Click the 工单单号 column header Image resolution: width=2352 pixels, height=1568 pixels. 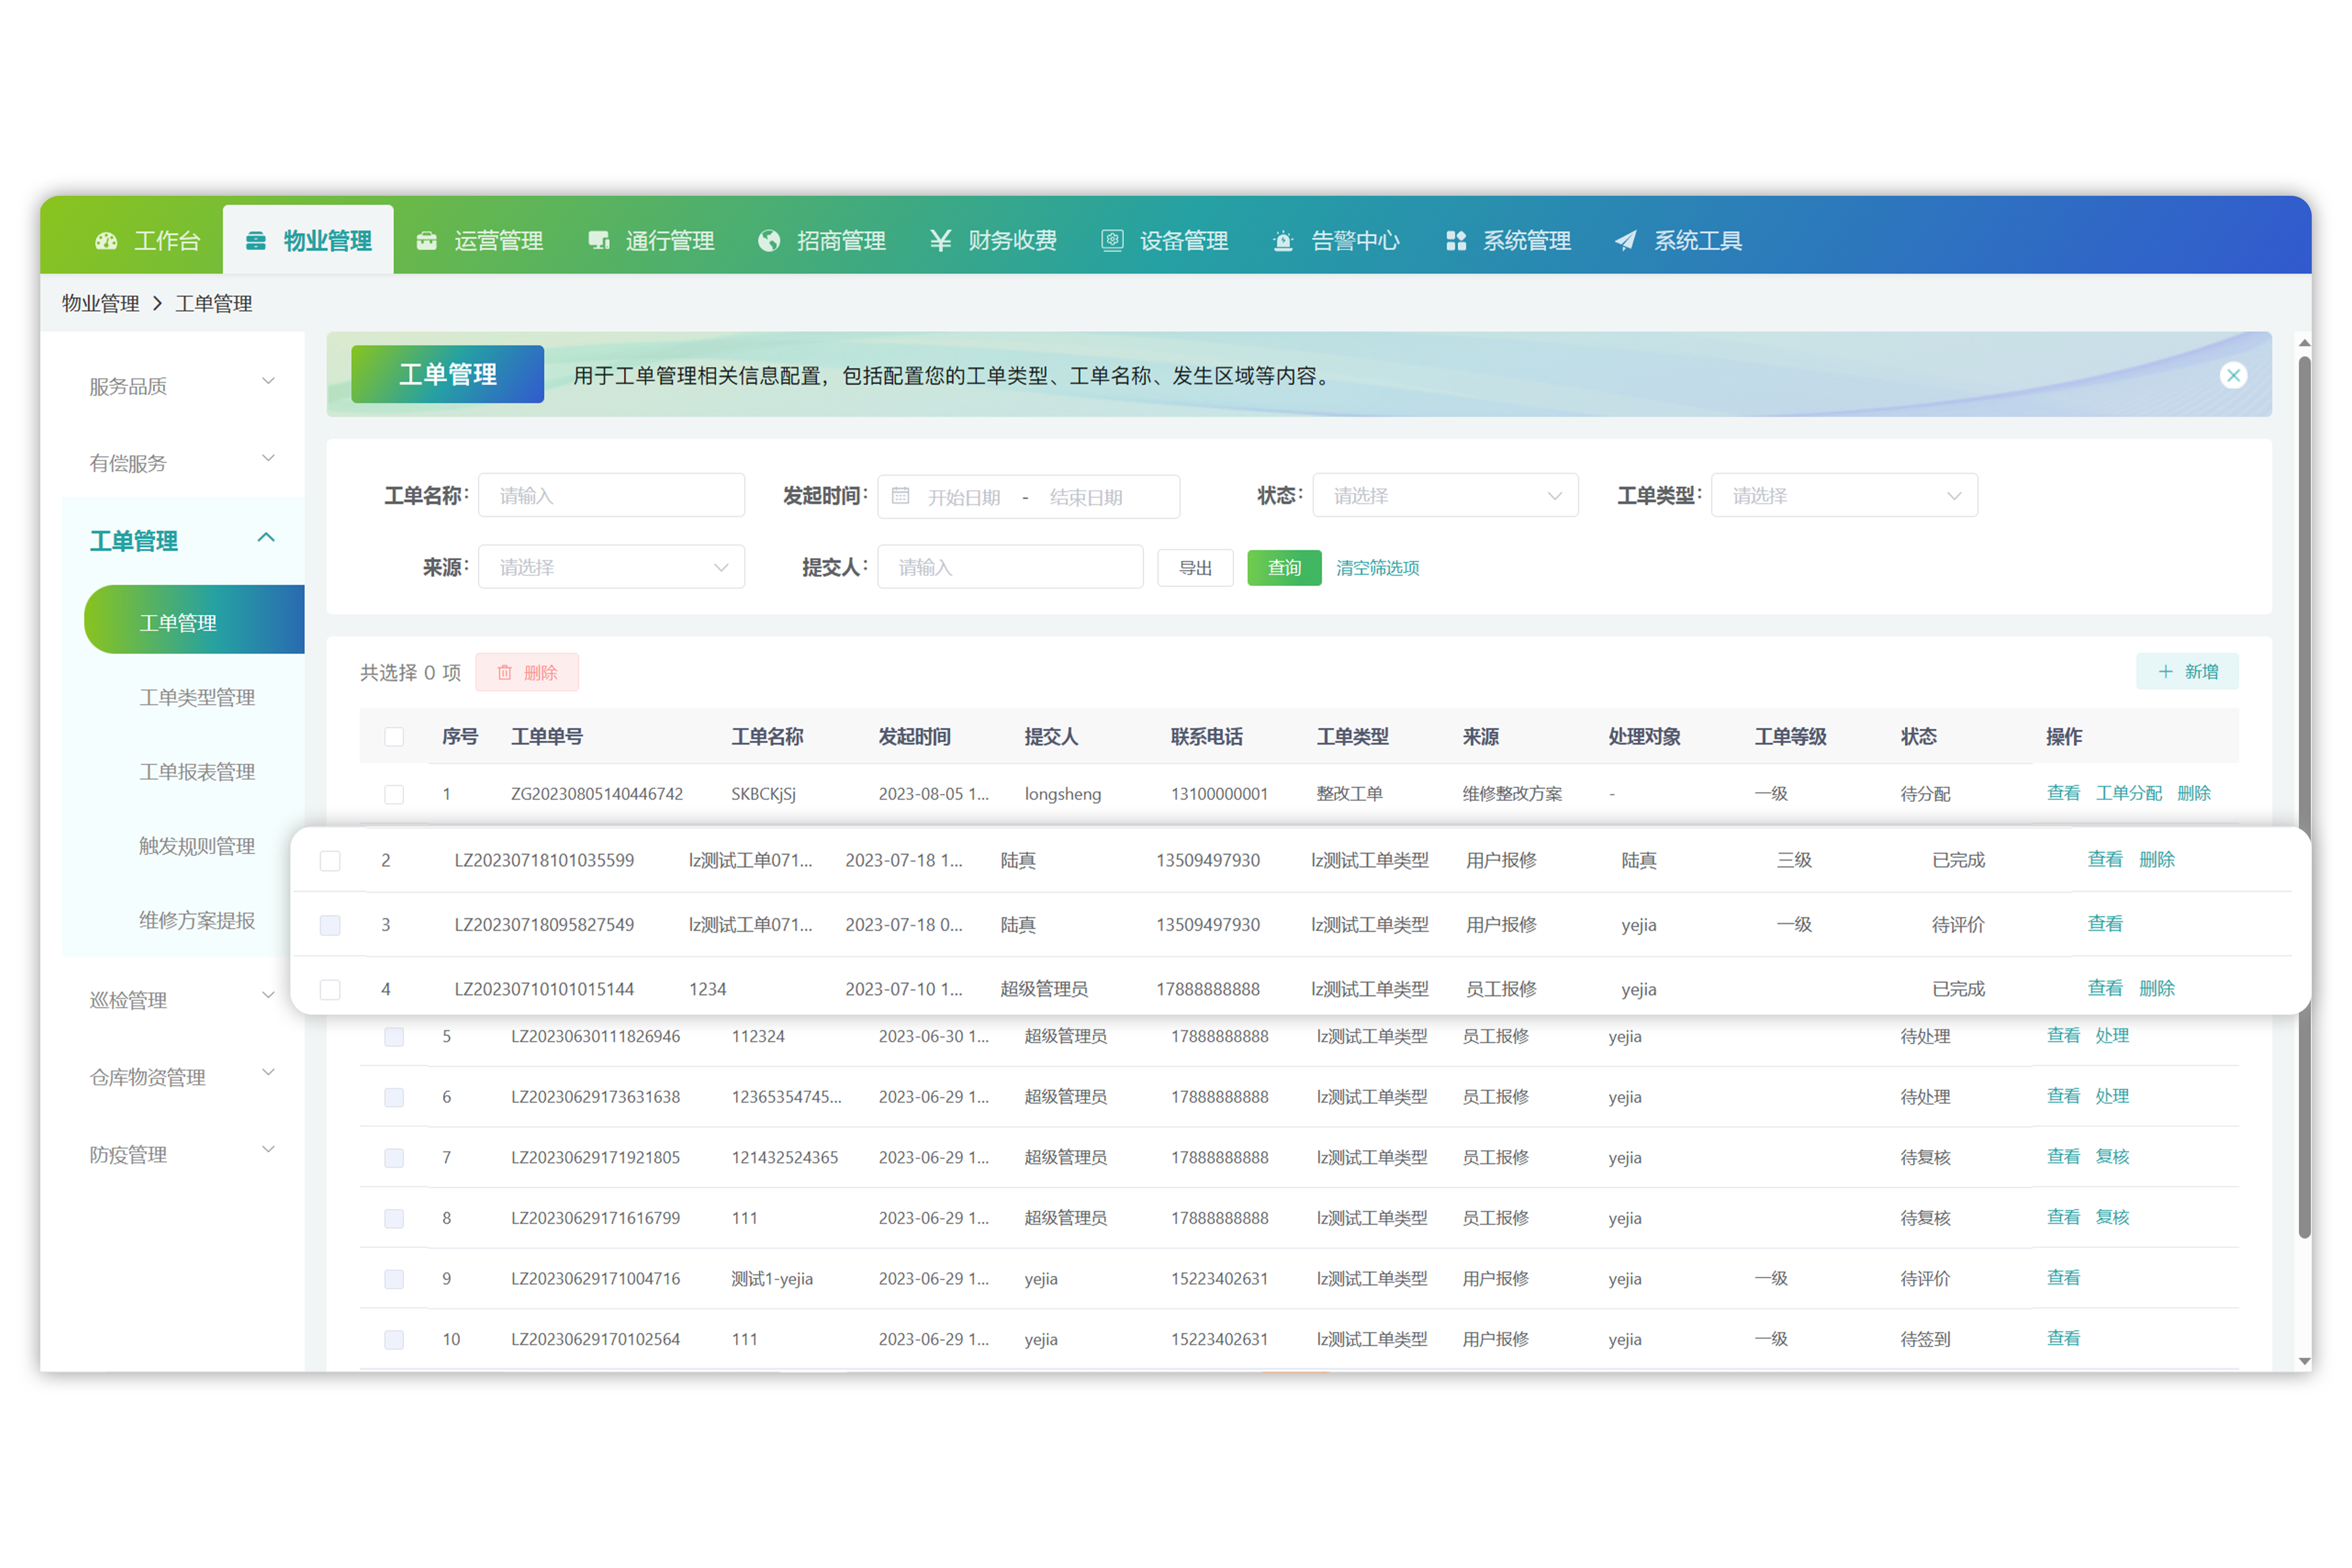click(x=547, y=737)
